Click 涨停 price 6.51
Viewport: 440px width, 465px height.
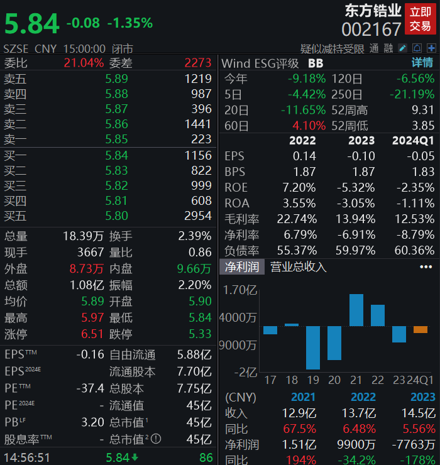coord(92,334)
